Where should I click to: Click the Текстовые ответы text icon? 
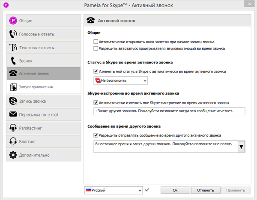[x=13, y=48]
